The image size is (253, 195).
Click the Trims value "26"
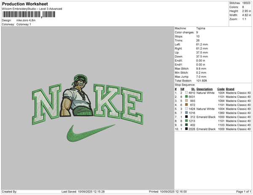coord(198,40)
